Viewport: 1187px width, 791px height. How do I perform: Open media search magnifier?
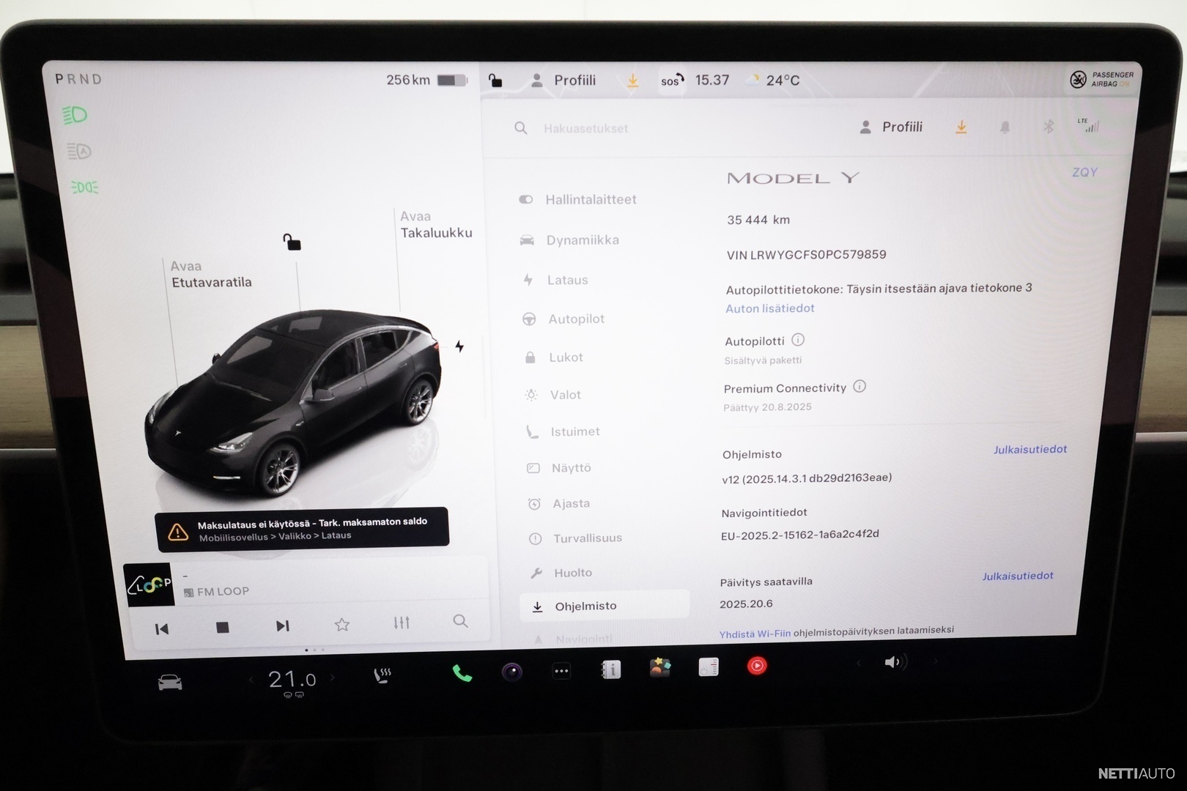click(x=460, y=621)
